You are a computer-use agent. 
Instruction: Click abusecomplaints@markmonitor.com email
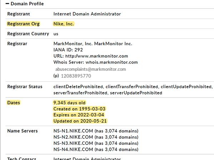pyautogui.click(x=91, y=69)
